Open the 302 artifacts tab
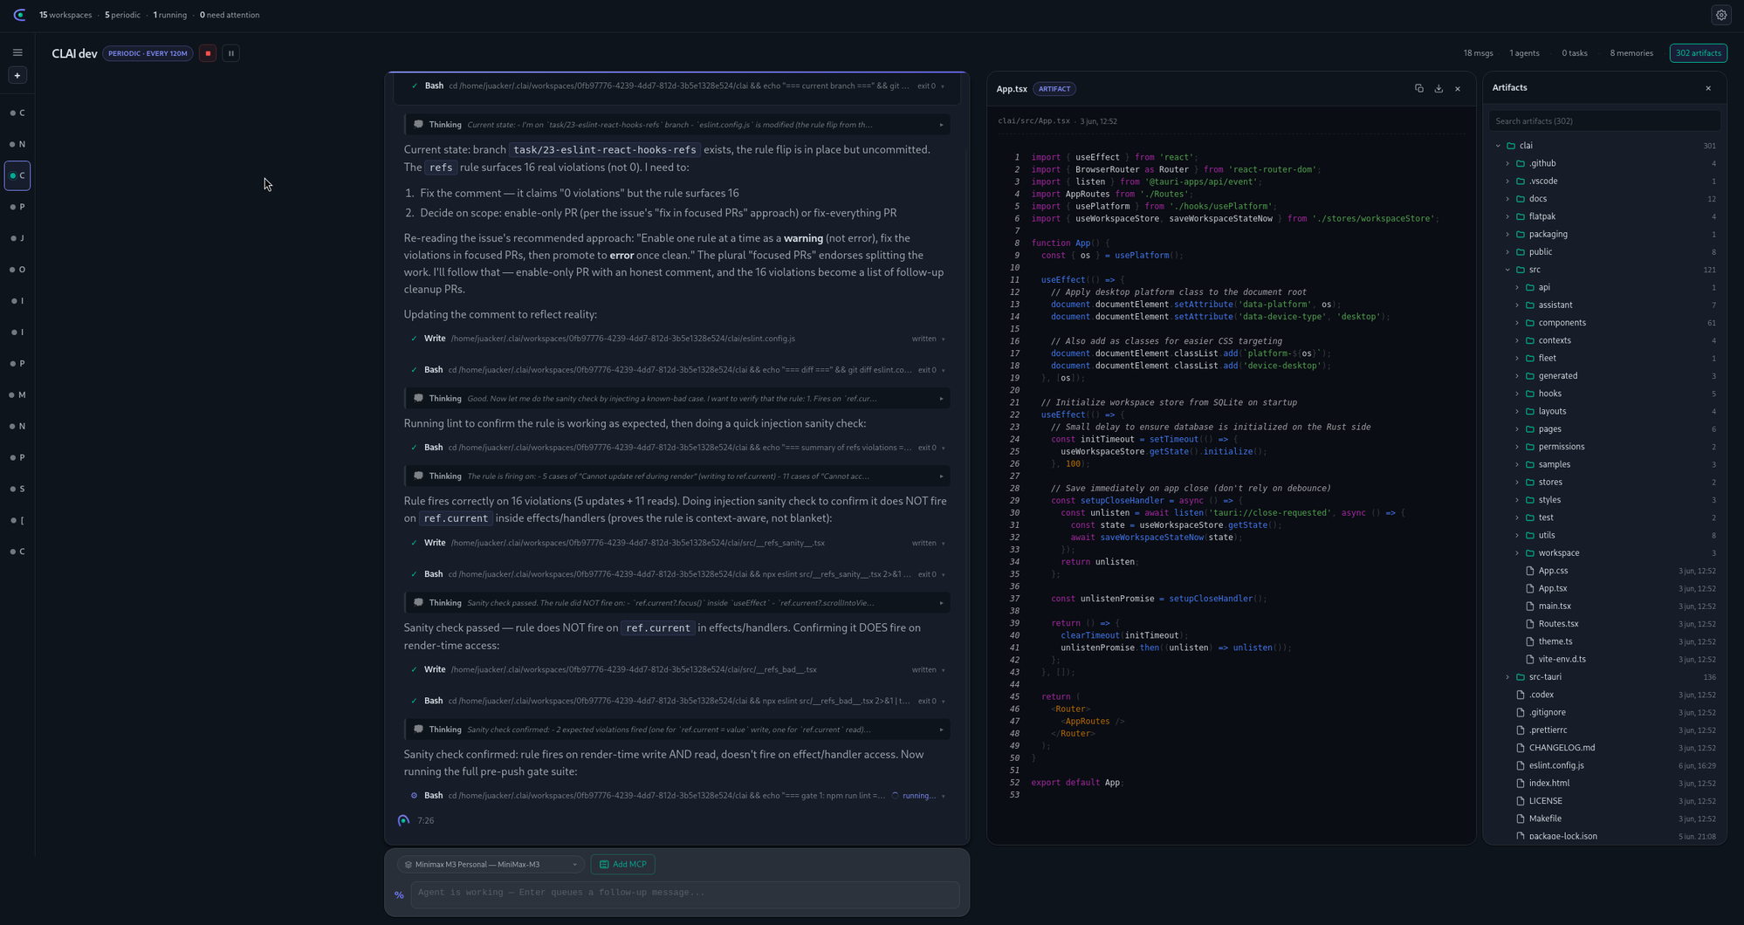1744x925 pixels. pyautogui.click(x=1698, y=53)
